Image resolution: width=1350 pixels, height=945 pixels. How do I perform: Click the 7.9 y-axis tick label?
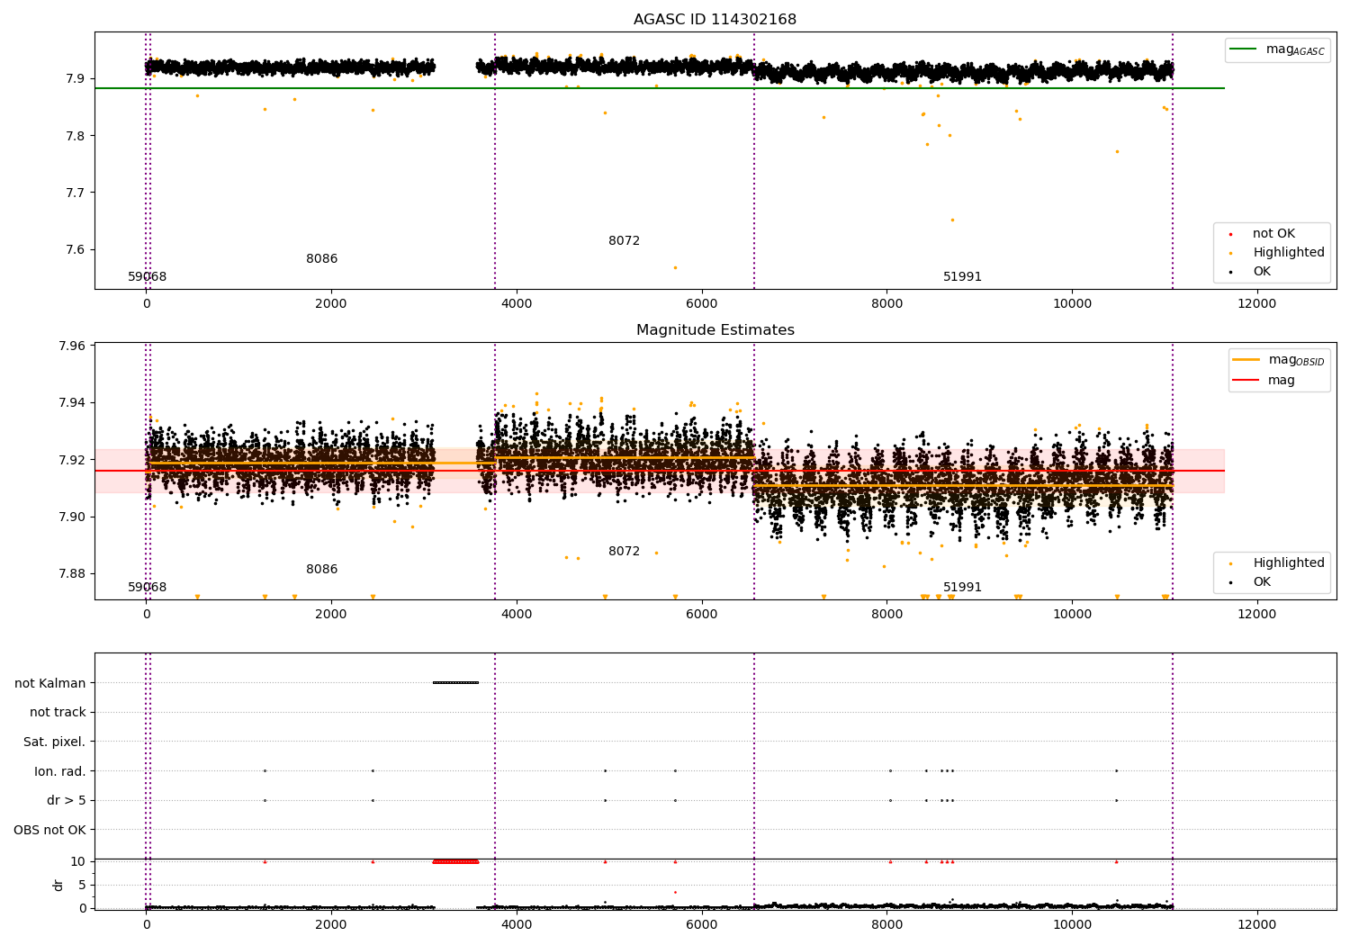coord(75,79)
